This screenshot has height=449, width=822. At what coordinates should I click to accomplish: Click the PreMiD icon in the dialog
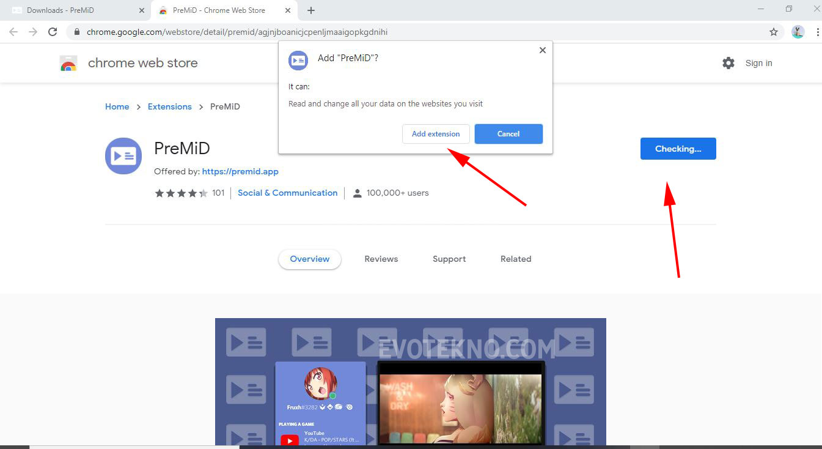point(298,60)
